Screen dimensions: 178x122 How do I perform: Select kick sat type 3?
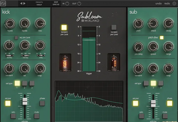32,83
